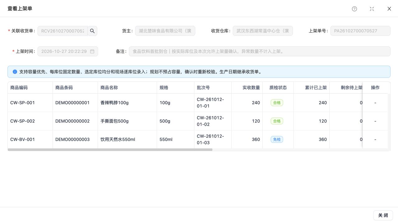
Task: Click batch number CW-261012-01-03
Action: (211, 139)
